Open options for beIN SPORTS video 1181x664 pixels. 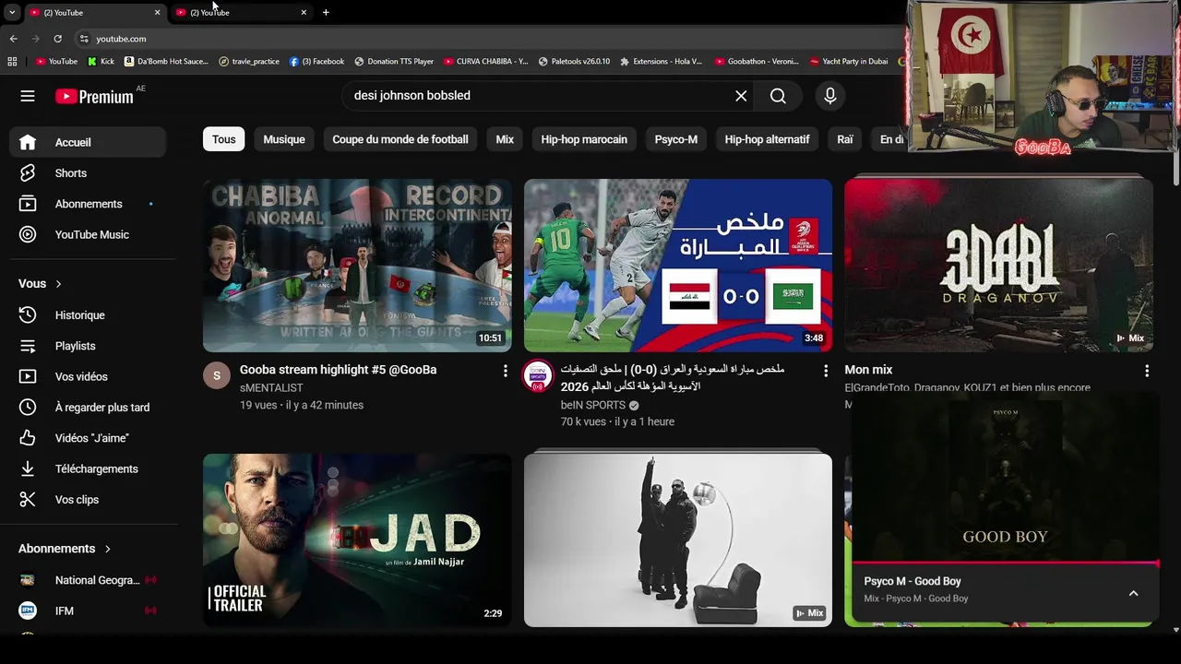coord(826,371)
